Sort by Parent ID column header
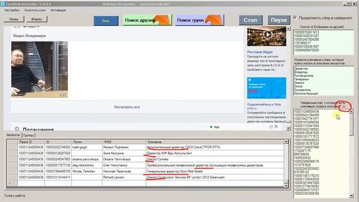Viewport: 359px width, 202px height. pyautogui.click(x=31, y=142)
